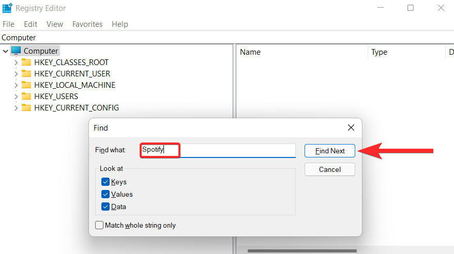The width and height of the screenshot is (454, 254).
Task: Open the Help menu
Action: (120, 24)
